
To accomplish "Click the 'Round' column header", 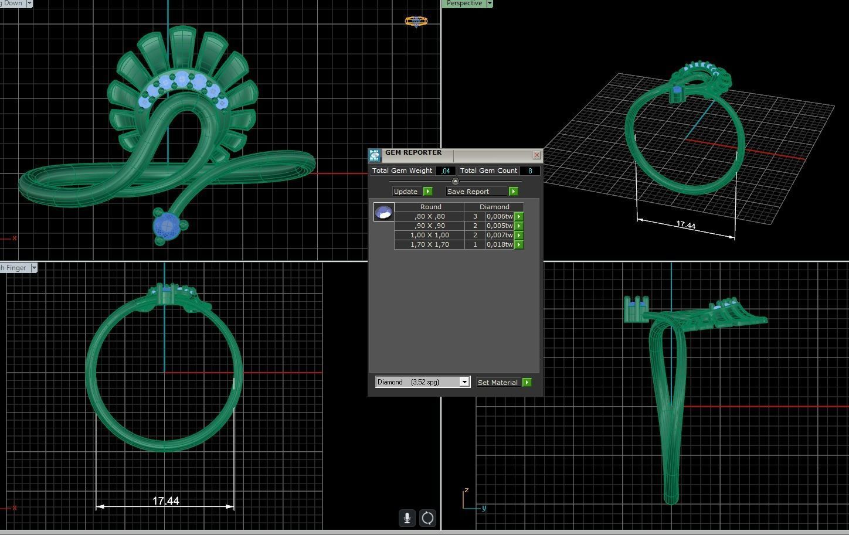I will [x=430, y=207].
